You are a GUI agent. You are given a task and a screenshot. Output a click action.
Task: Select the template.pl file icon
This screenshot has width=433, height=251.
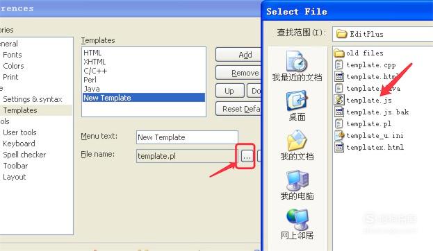click(x=339, y=123)
